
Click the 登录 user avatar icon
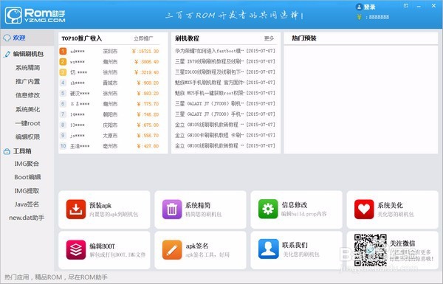(x=359, y=7)
